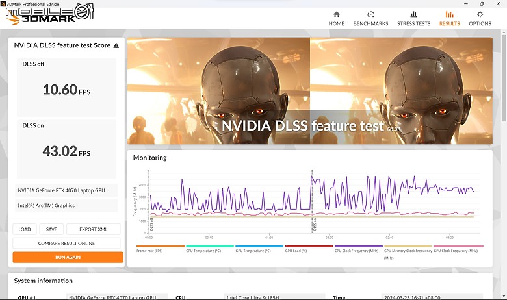Viewport: 507px width, 300px height.
Task: Click the warning triangle beside DLSS Score
Action: pyautogui.click(x=116, y=45)
